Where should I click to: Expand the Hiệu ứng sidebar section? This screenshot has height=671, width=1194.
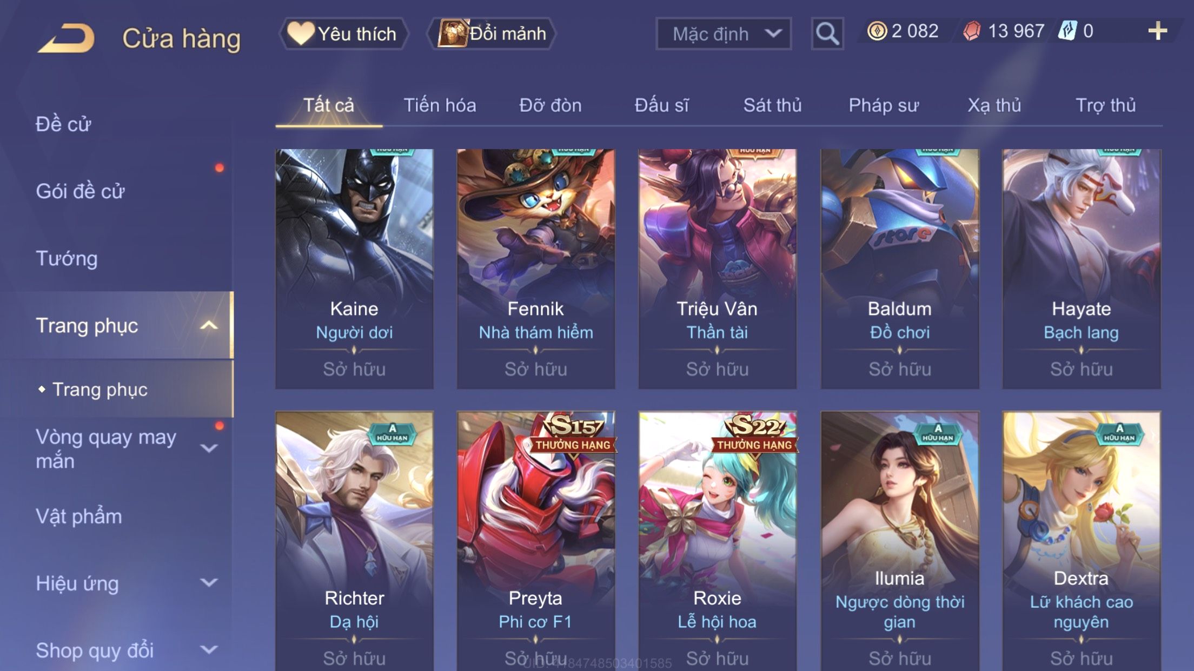(209, 582)
